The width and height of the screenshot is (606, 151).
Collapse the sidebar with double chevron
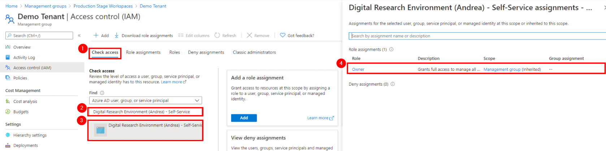tap(79, 36)
